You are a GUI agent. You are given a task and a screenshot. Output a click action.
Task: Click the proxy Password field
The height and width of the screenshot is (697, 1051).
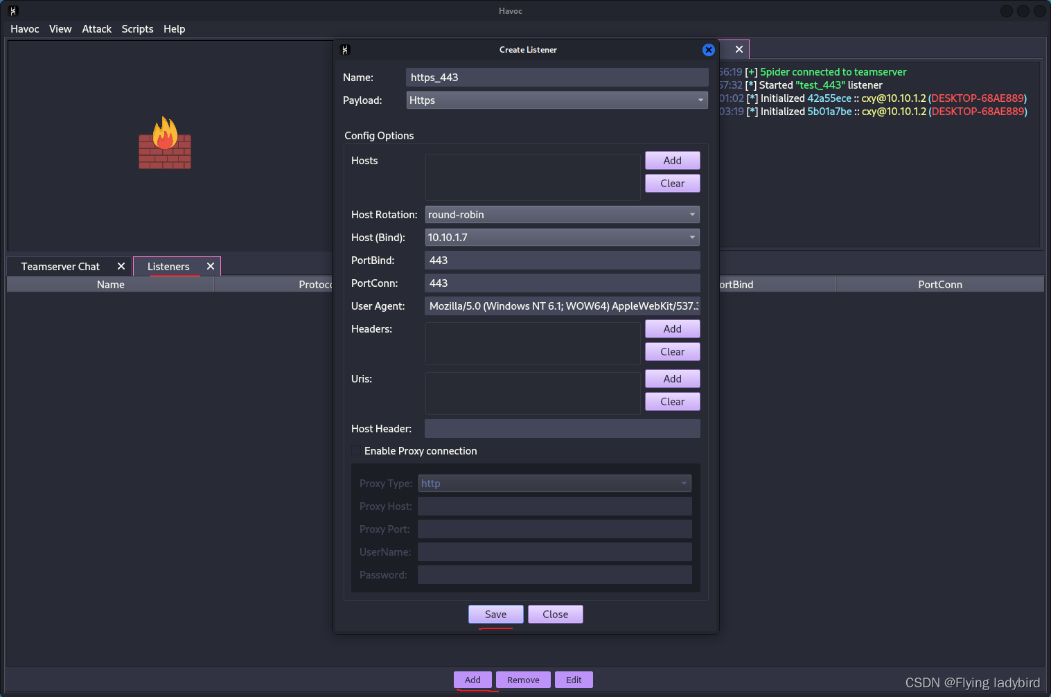tap(554, 575)
